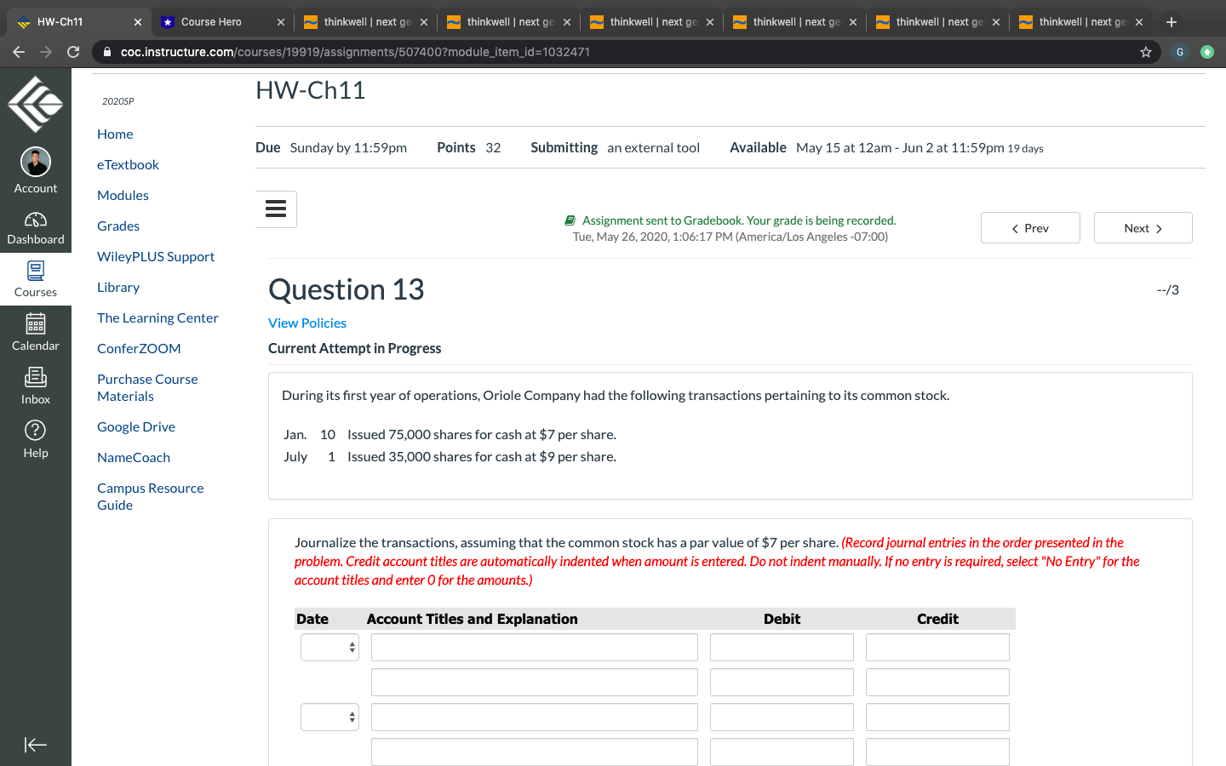
Task: Click the browser reload button
Action: tap(73, 52)
